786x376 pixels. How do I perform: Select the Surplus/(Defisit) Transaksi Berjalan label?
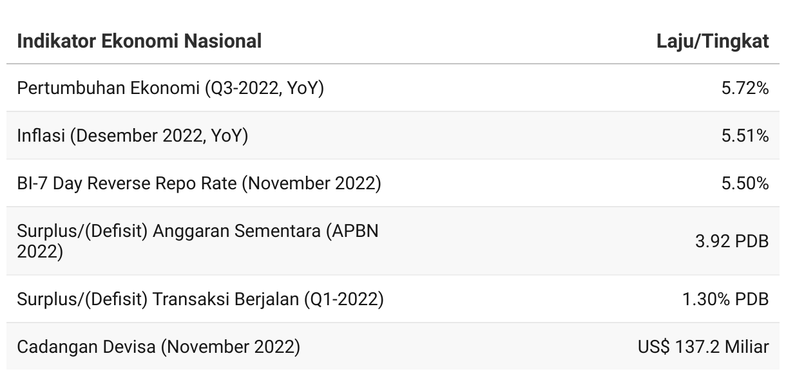pyautogui.click(x=200, y=299)
